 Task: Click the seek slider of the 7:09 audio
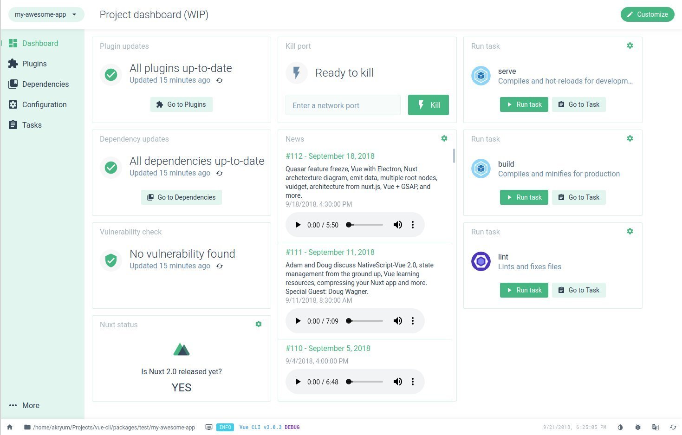365,321
